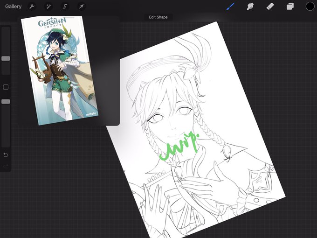Open the Actions wrench menu
The image size is (317, 238).
pyautogui.click(x=32, y=7)
